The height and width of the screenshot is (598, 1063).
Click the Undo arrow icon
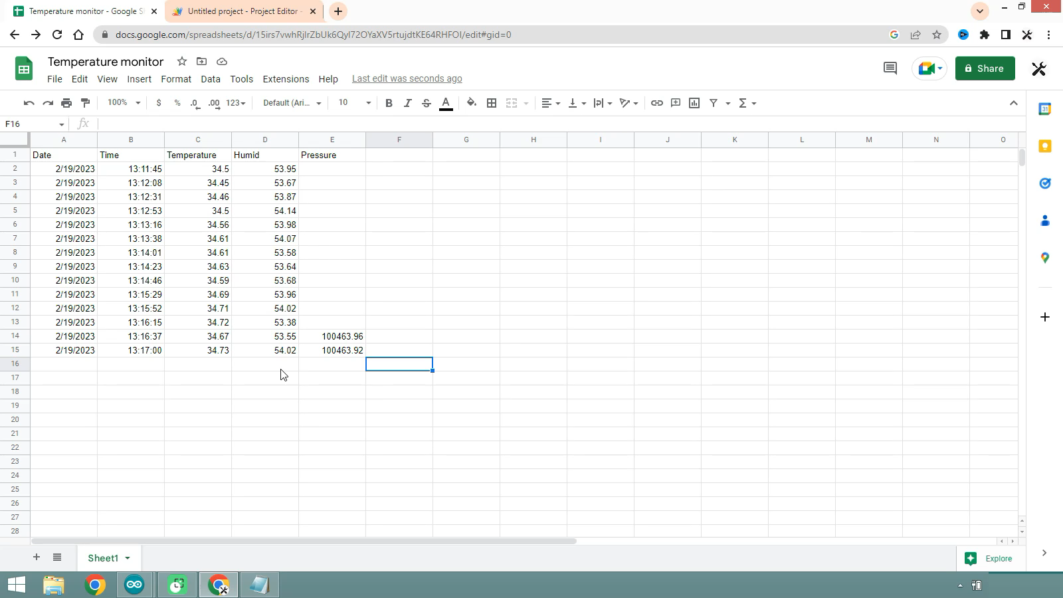29,103
